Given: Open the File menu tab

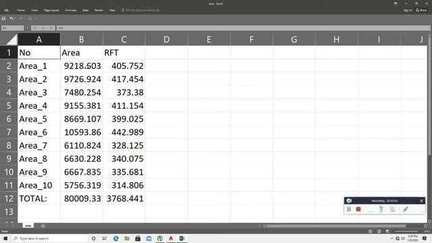Looking at the screenshot, I should point(6,10).
